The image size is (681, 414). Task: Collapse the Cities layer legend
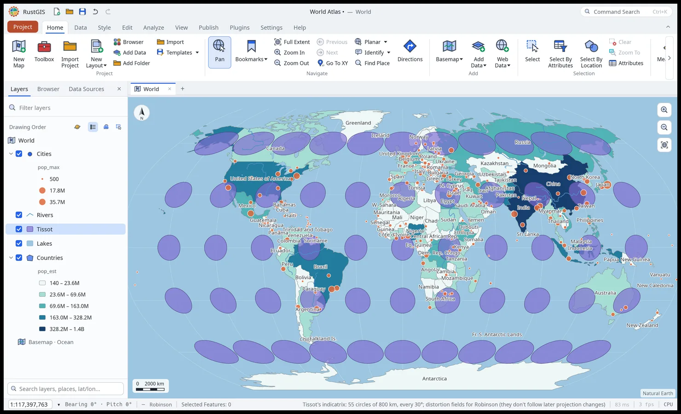pyautogui.click(x=11, y=154)
